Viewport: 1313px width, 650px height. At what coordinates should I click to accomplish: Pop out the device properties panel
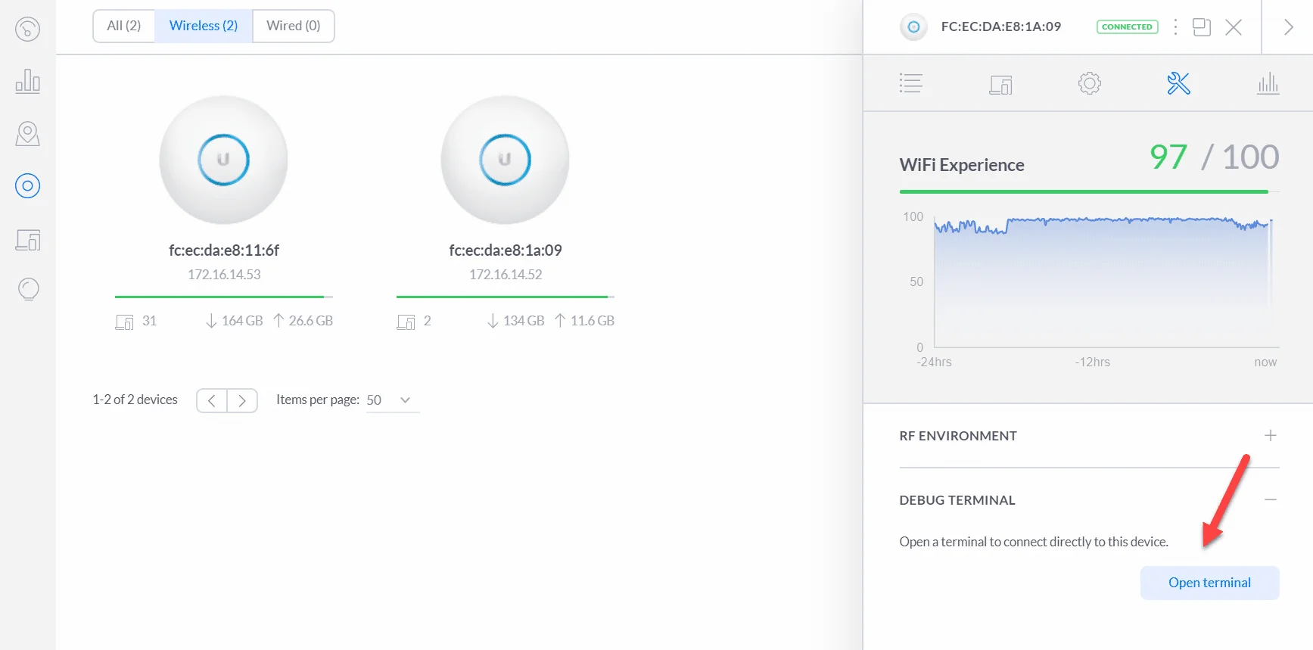click(x=1202, y=27)
